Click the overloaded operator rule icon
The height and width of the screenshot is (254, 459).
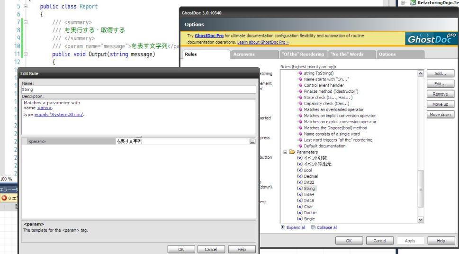click(x=300, y=109)
